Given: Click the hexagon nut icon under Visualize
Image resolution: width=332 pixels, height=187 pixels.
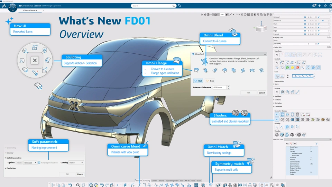Looking at the screenshot, I should [x=277, y=135].
